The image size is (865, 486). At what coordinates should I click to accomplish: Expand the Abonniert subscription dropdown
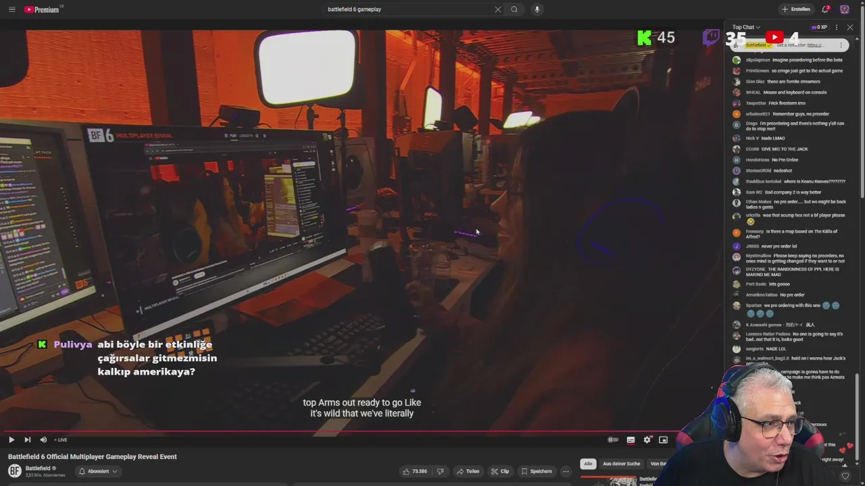point(99,471)
